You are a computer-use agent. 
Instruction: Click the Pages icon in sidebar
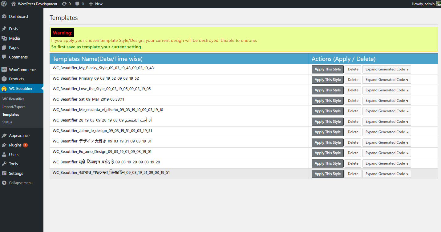[4, 48]
